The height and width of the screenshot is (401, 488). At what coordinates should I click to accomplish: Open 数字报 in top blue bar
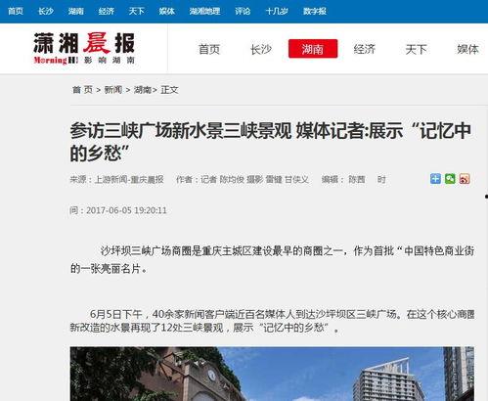(x=315, y=12)
